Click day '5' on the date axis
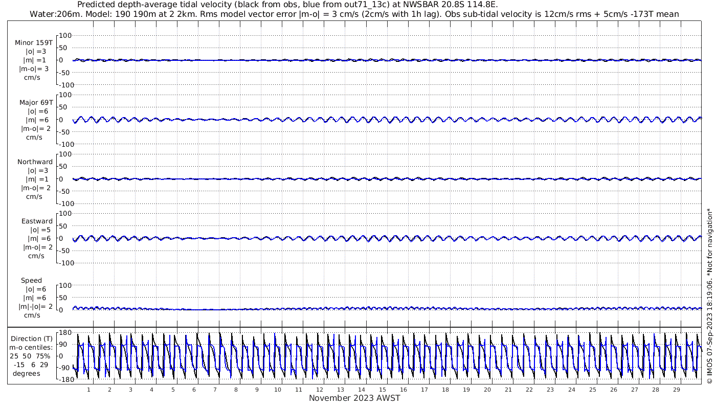The width and height of the screenshot is (716, 409). tap(173, 390)
